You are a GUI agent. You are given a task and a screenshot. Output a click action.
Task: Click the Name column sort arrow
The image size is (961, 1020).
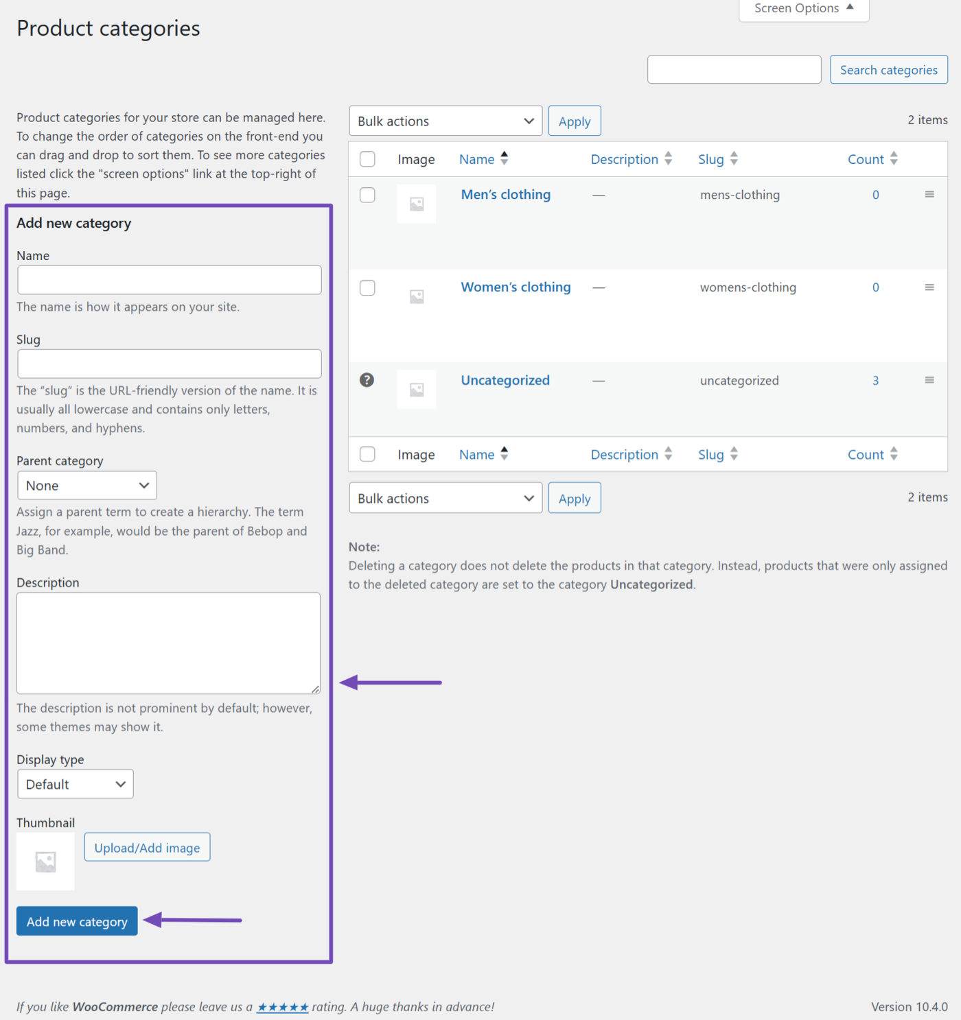pyautogui.click(x=505, y=158)
